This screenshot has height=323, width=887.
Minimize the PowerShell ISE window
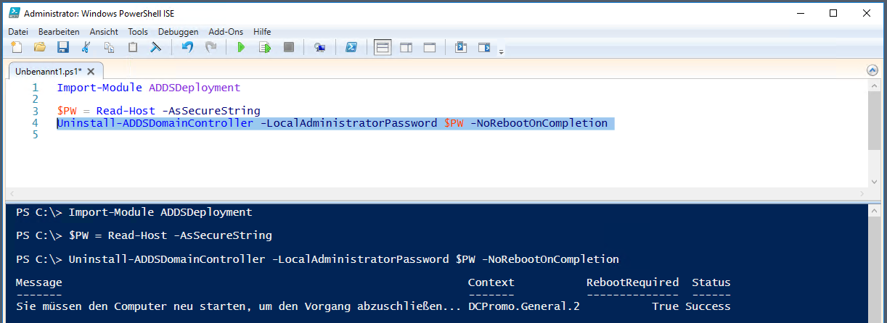pyautogui.click(x=799, y=13)
